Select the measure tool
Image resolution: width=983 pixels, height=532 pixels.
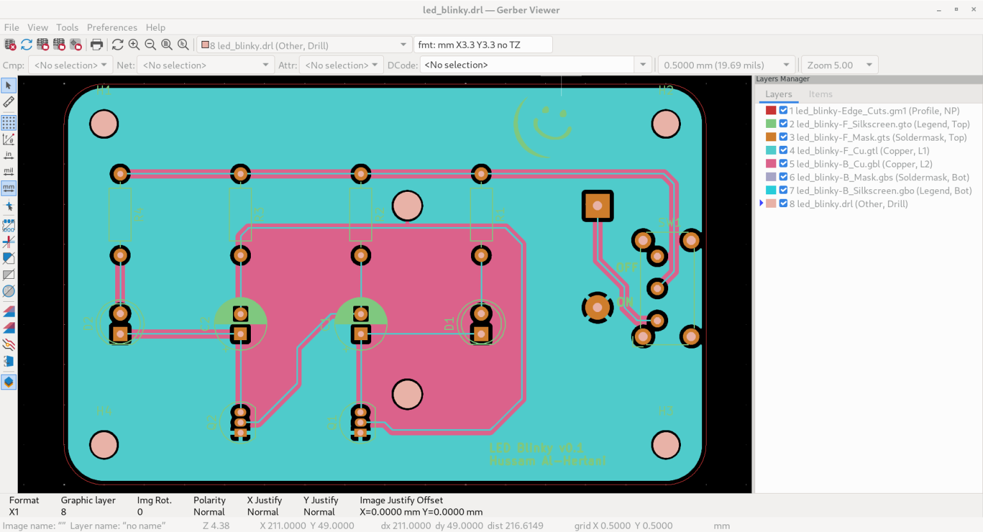[9, 102]
